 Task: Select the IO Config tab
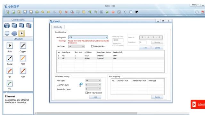(58, 27)
